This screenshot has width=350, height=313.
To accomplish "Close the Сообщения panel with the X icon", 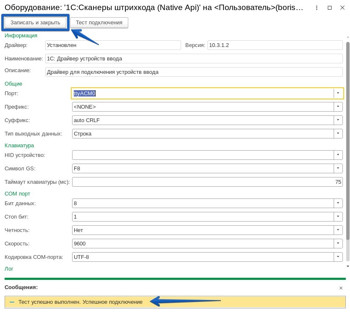I will coord(341,288).
